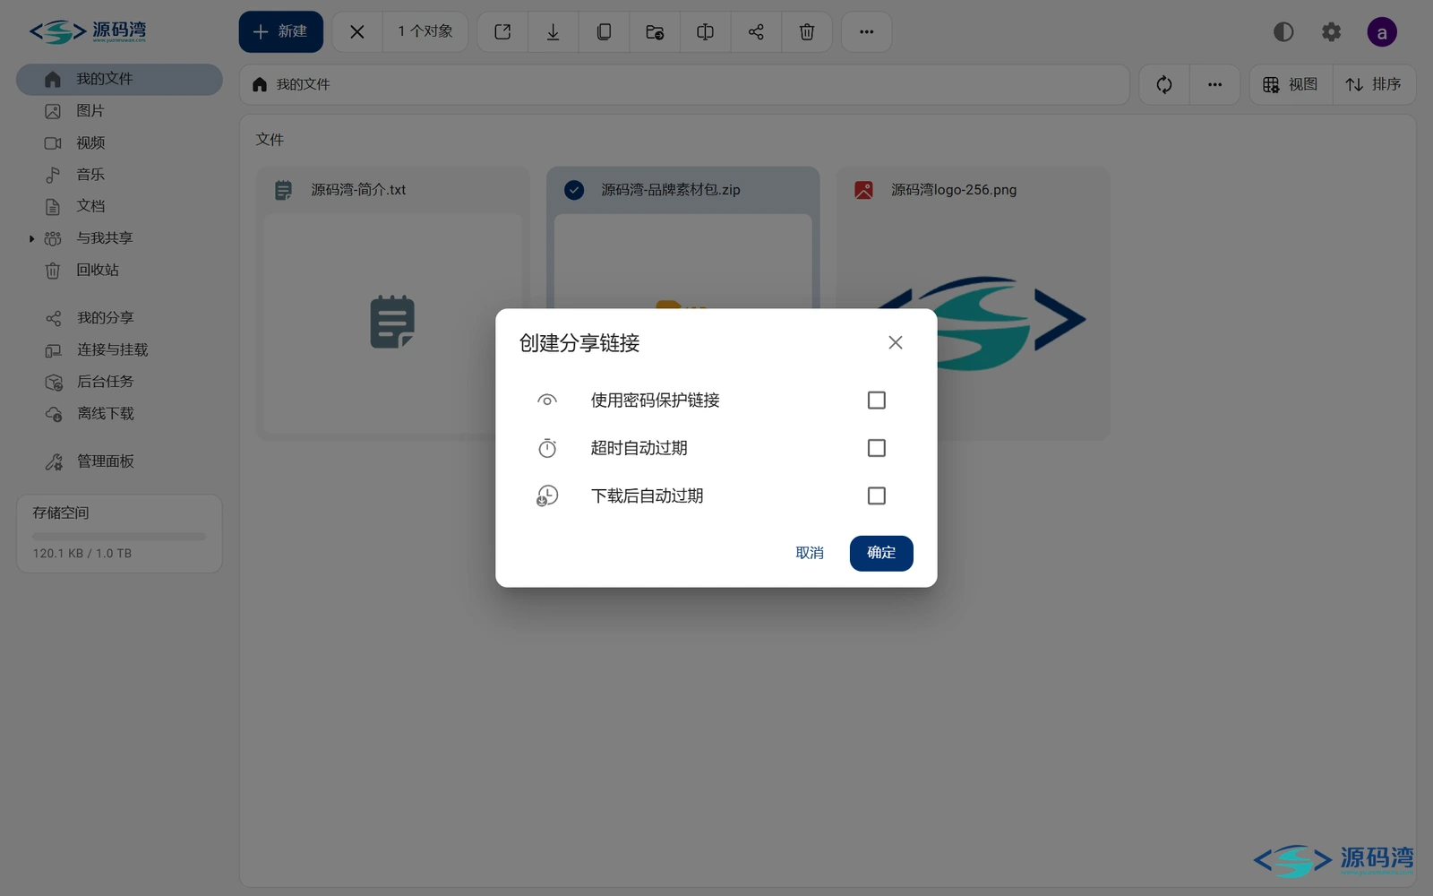Select the 源码湾-简介.txt file card
The image size is (1433, 896).
pyautogui.click(x=392, y=303)
